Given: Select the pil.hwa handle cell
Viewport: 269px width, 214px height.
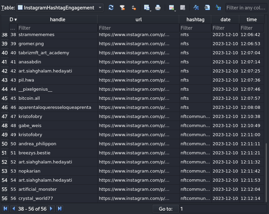Looking at the screenshot, I should pyautogui.click(x=57, y=80).
